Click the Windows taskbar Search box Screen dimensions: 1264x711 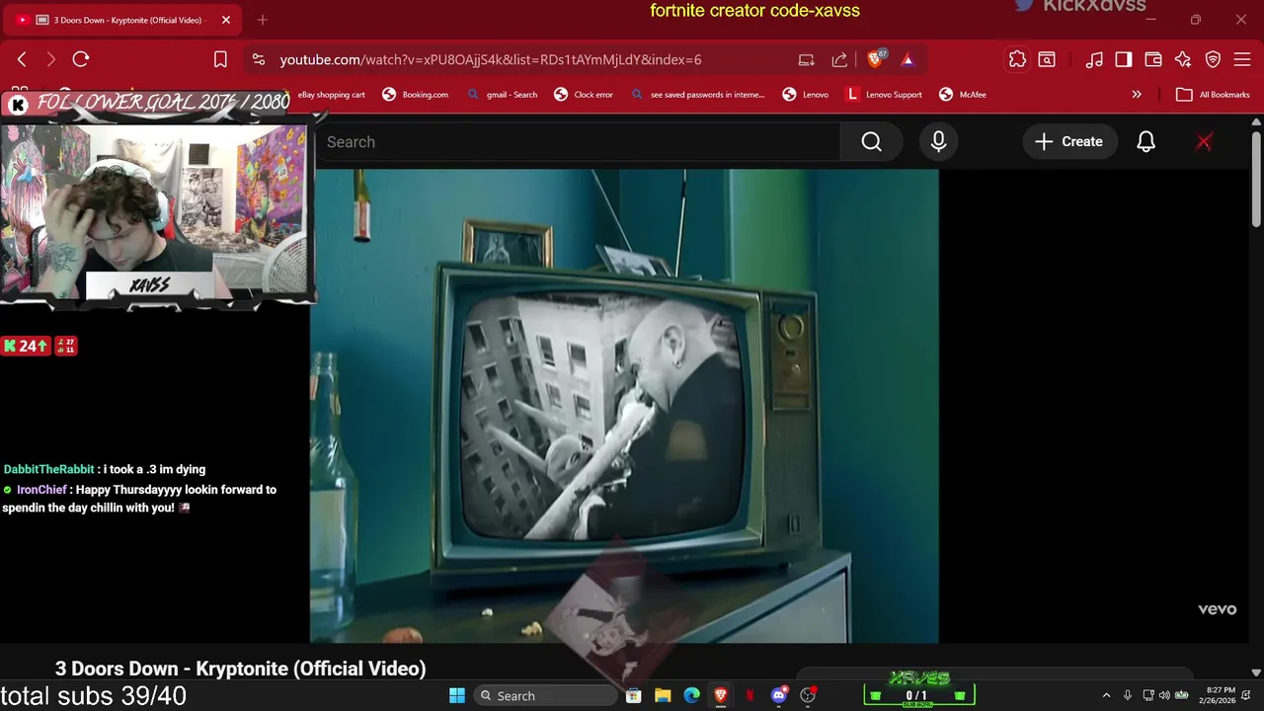click(x=545, y=695)
